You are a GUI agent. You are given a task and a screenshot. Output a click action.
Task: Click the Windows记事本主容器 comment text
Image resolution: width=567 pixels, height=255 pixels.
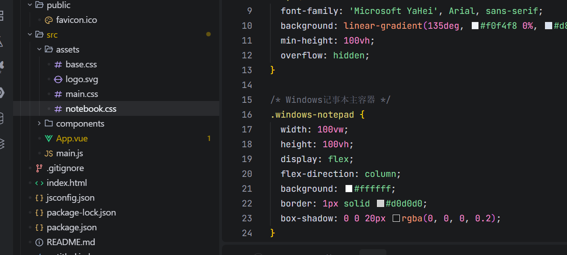(330, 100)
